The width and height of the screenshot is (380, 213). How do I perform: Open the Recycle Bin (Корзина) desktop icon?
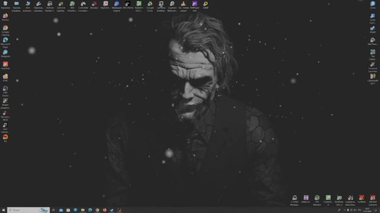pos(5,5)
